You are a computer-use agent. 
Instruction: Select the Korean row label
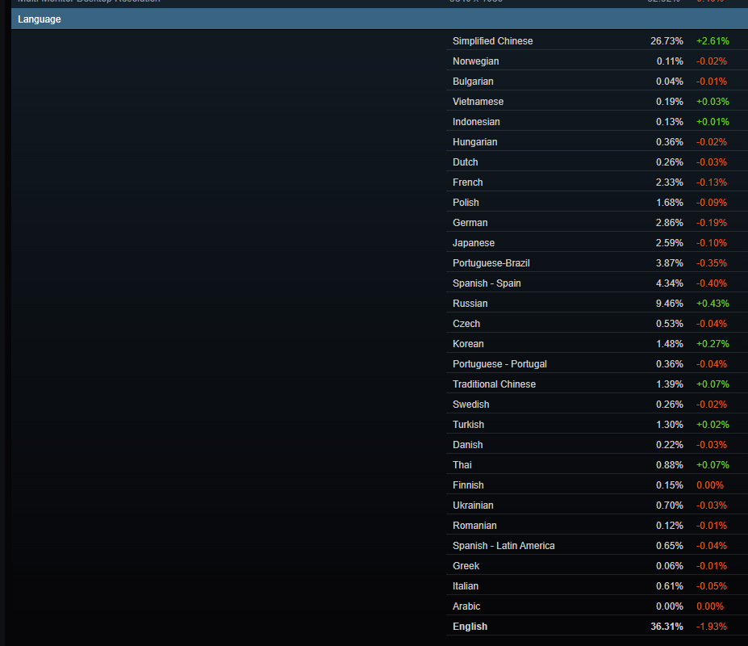click(x=468, y=344)
